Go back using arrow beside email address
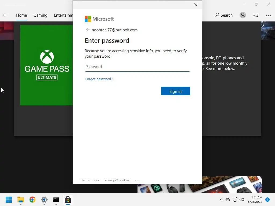This screenshot has width=275, height=206. click(x=88, y=30)
